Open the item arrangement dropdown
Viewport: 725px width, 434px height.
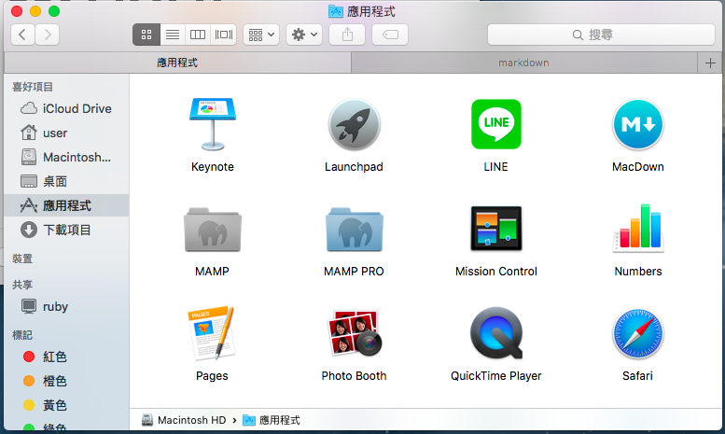click(261, 35)
